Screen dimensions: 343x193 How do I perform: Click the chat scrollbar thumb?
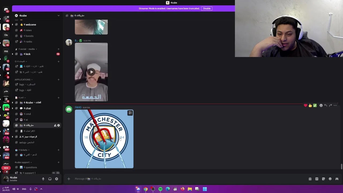pos(341,166)
